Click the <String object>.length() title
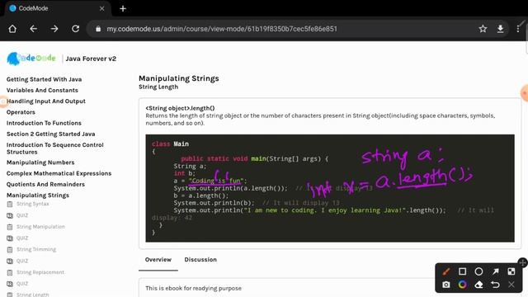The height and width of the screenshot is (297, 528). point(180,108)
